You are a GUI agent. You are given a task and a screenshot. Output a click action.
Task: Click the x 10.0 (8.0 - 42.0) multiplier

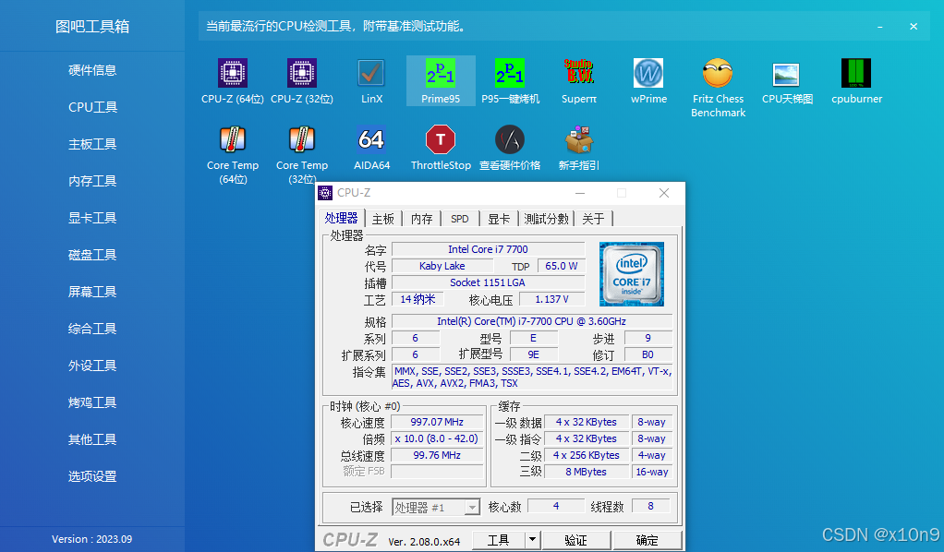[437, 438]
